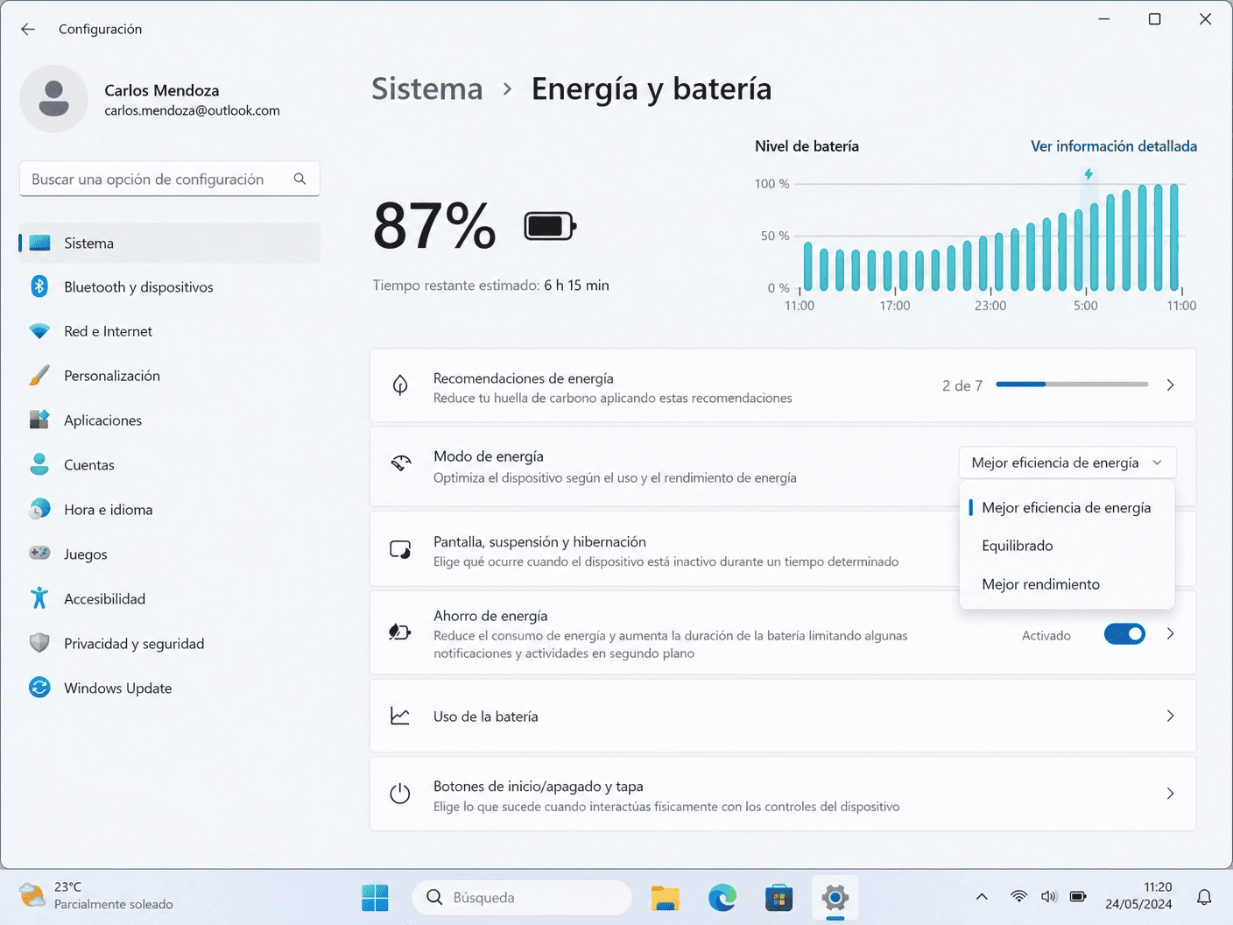The width and height of the screenshot is (1233, 925).
Task: Click the Recomendaciones de energía progress bar
Action: 1072,385
